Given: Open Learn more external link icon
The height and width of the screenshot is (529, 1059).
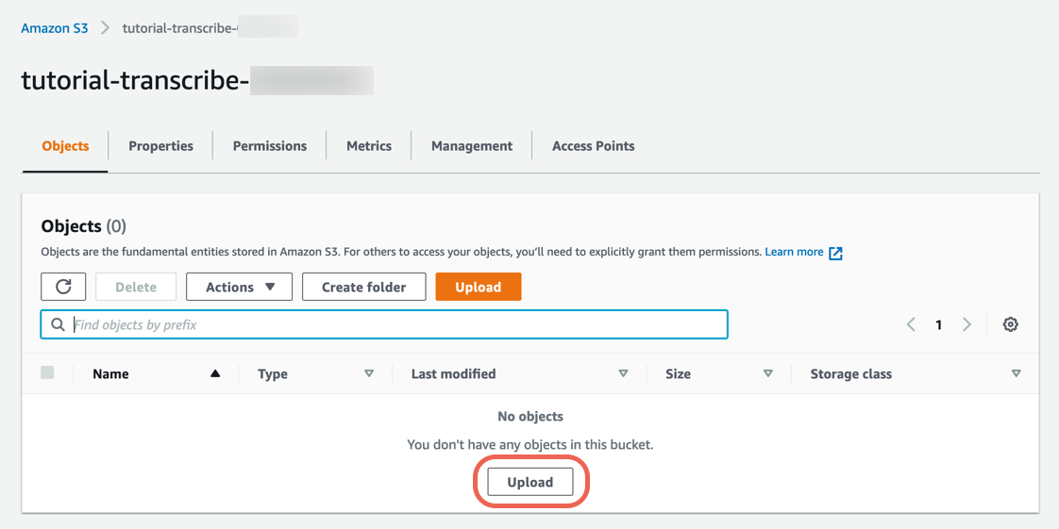Looking at the screenshot, I should (836, 253).
